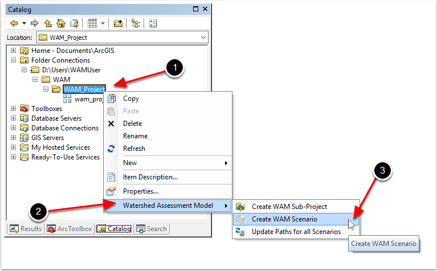This screenshot has height=271, width=437.
Task: Open Item Description... from context menu
Action: point(168,177)
